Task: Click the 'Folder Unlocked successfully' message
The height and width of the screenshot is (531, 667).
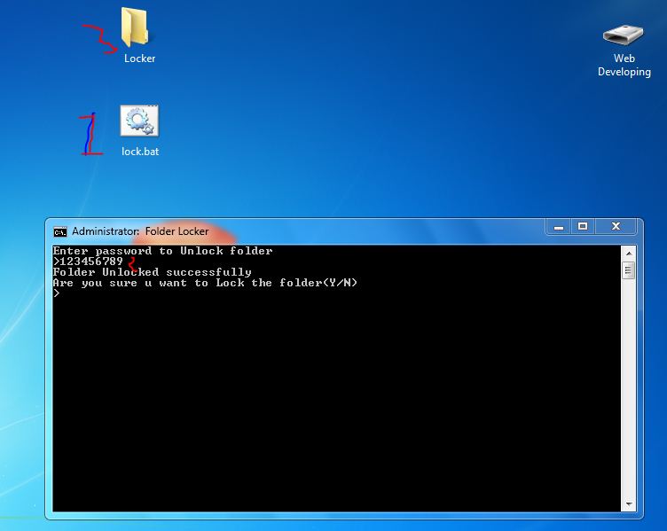Action: (x=153, y=272)
